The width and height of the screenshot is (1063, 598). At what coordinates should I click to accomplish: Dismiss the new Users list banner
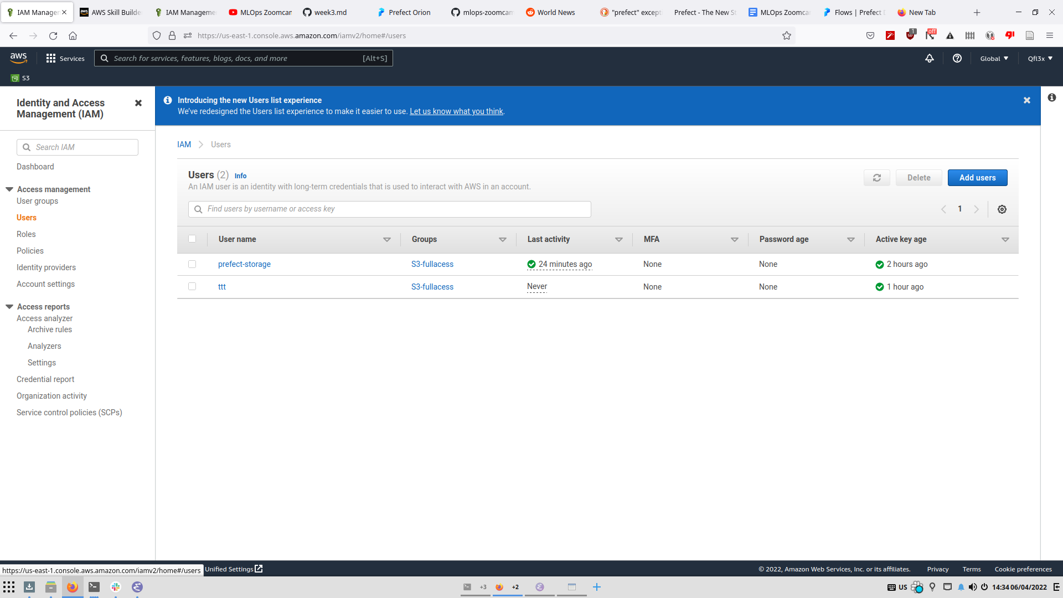[x=1026, y=100]
